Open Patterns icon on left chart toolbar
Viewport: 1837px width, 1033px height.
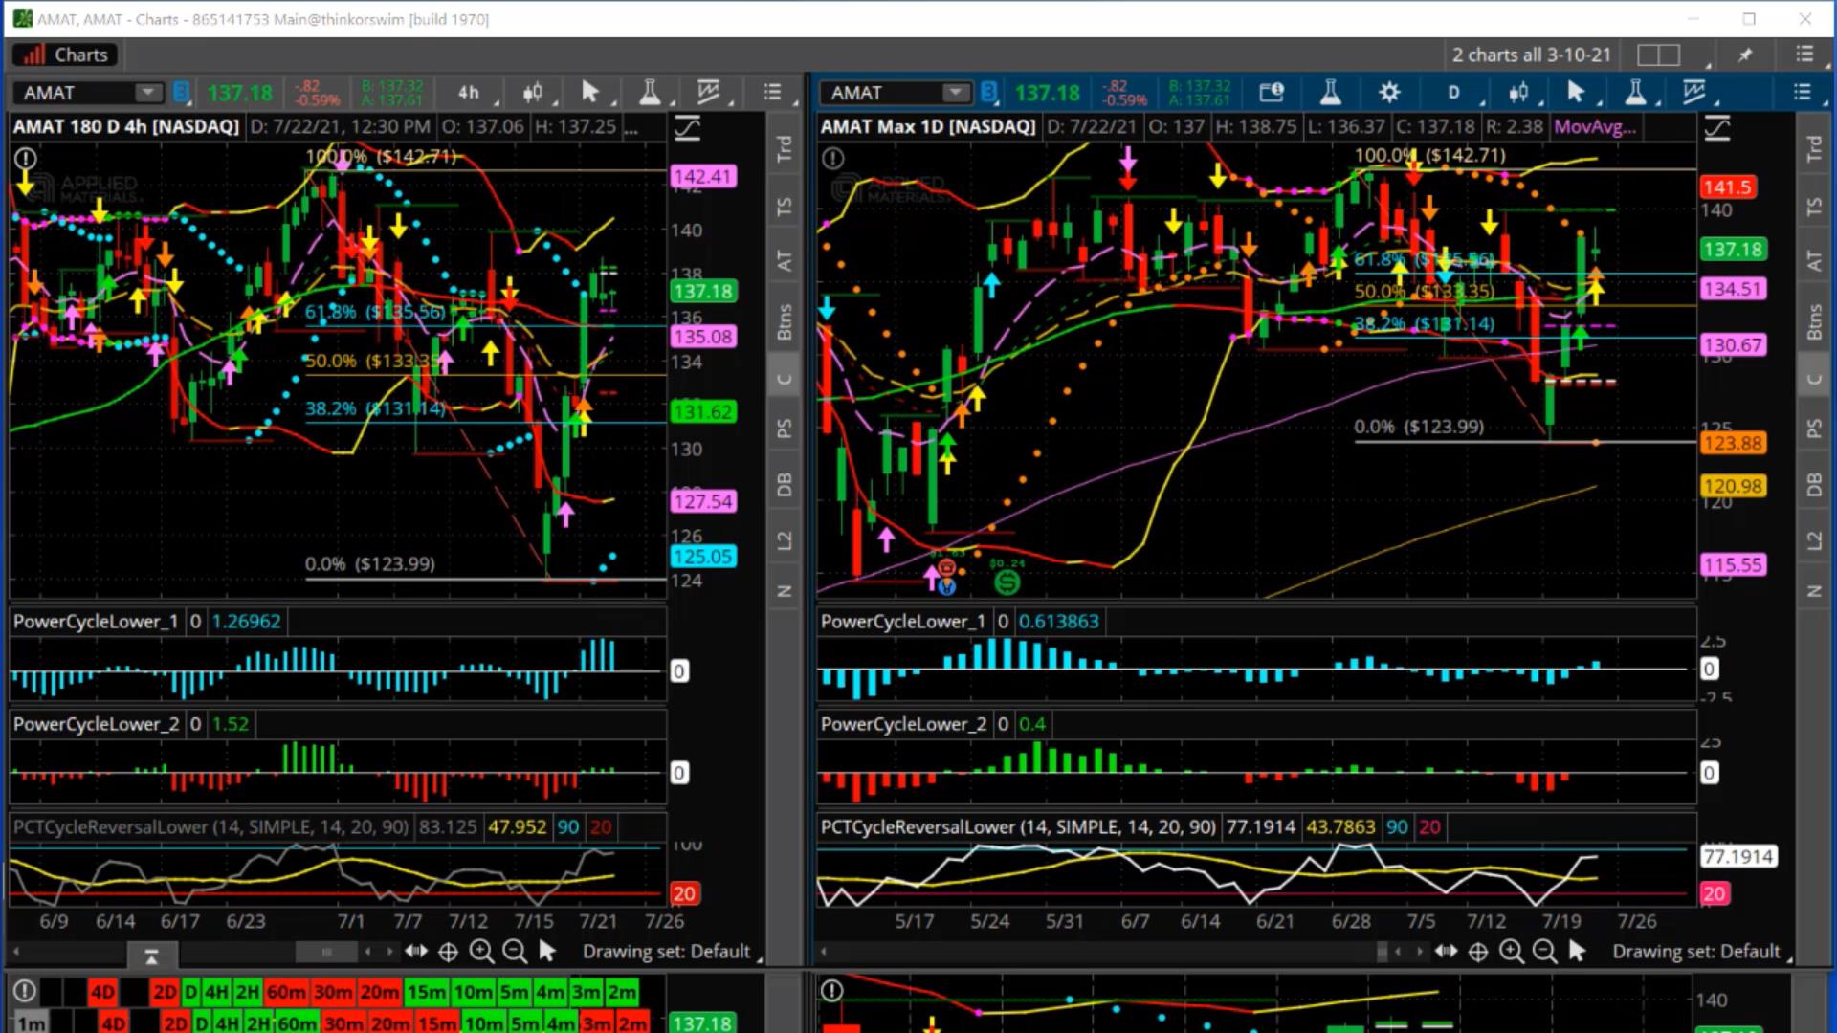coord(709,92)
